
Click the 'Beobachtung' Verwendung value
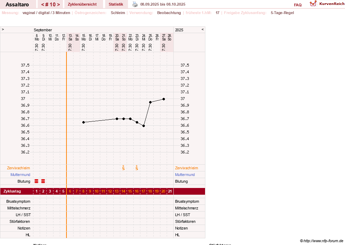coord(169,13)
